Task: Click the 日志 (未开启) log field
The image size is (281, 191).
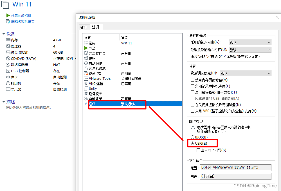Action: coord(236,176)
